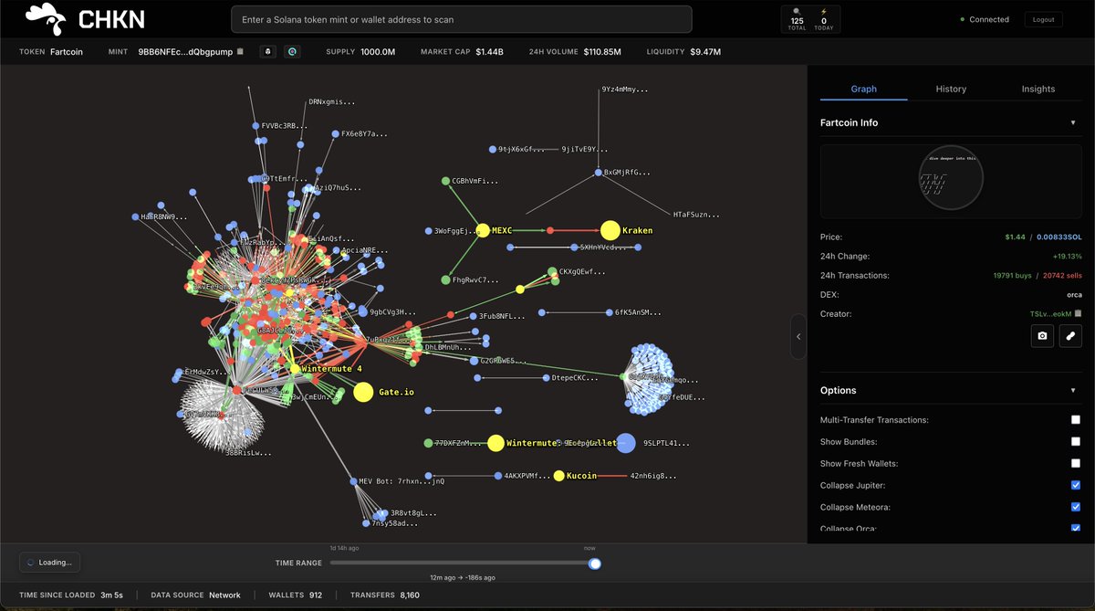This screenshot has width=1095, height=611.
Task: Click the 9Yz4mMmy node label
Action: click(625, 90)
